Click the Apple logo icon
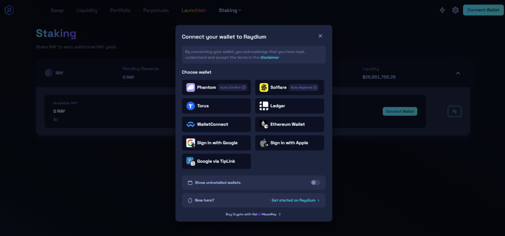The width and height of the screenshot is (505, 236). coord(264,143)
